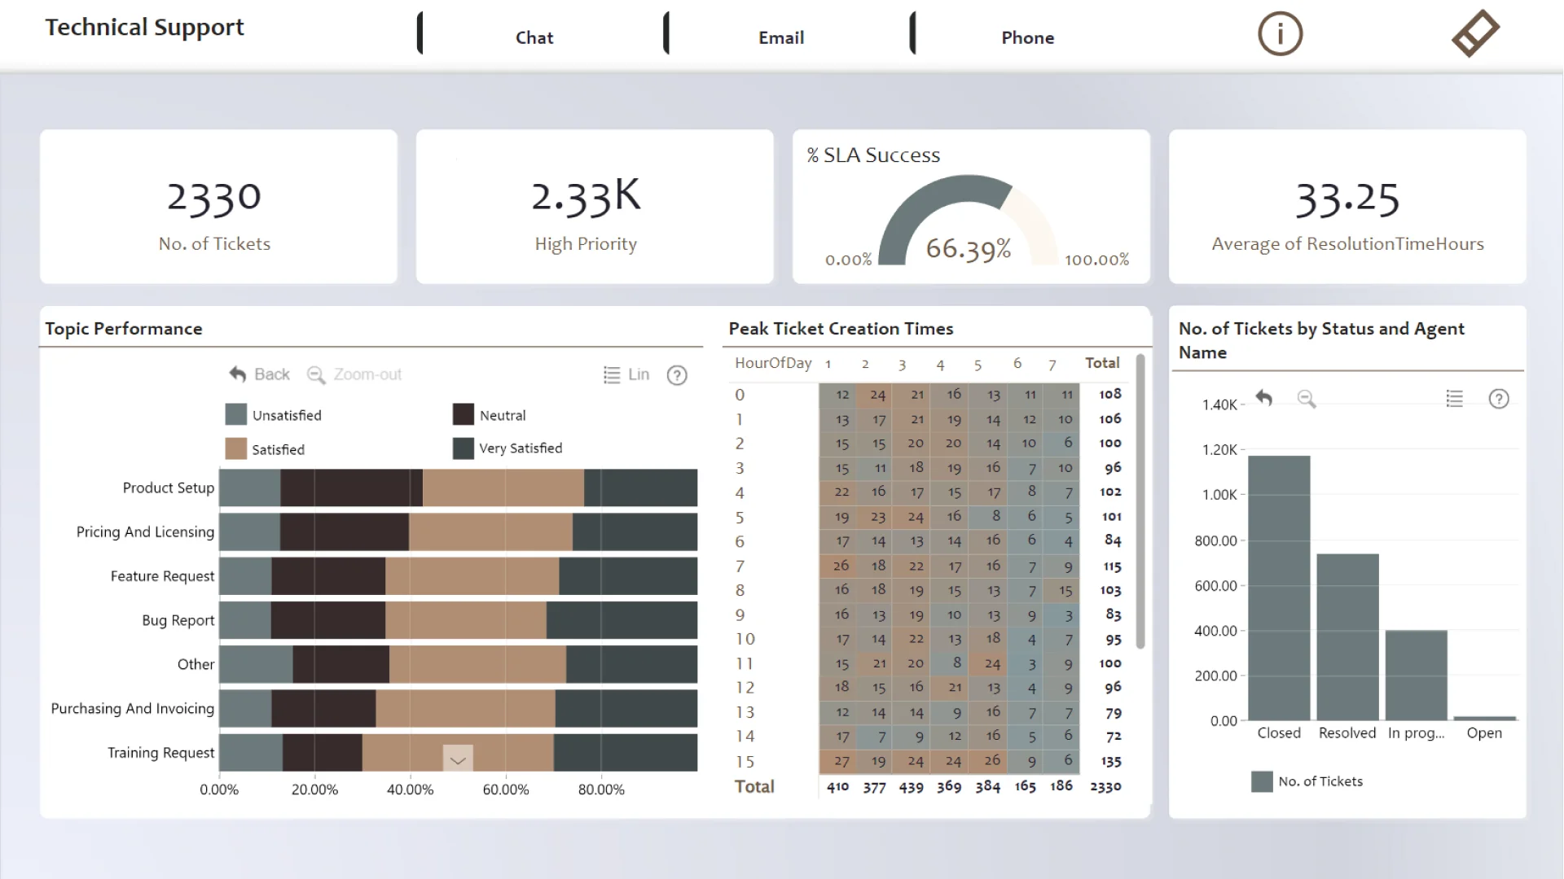The width and height of the screenshot is (1564, 879).
Task: Click zoom-out magnifier in Tickets by Status chart
Action: click(1307, 399)
